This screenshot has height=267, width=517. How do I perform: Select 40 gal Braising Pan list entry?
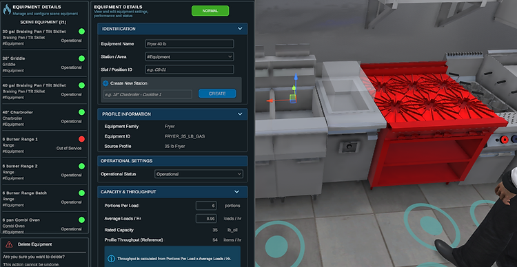click(x=44, y=92)
